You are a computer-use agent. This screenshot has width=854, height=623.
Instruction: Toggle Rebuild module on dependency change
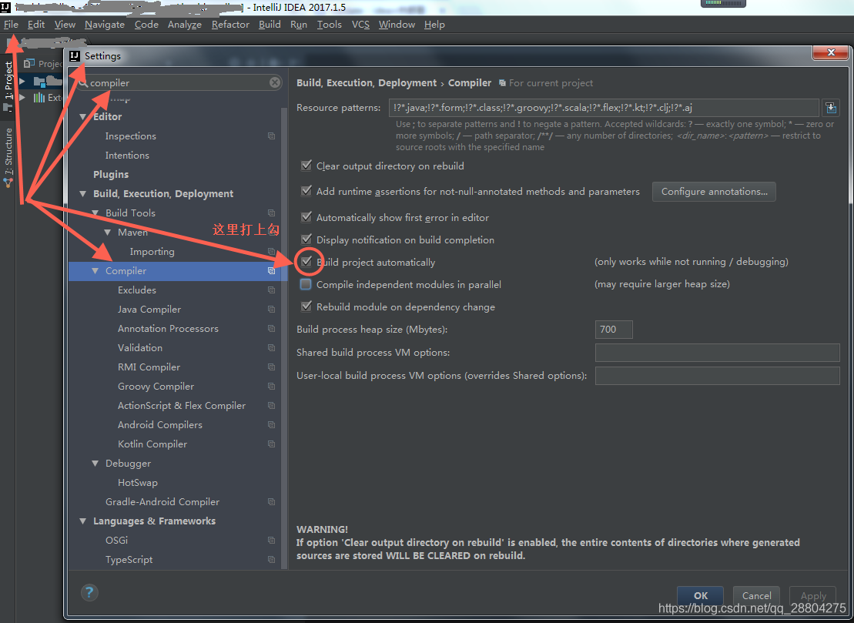[x=306, y=306]
